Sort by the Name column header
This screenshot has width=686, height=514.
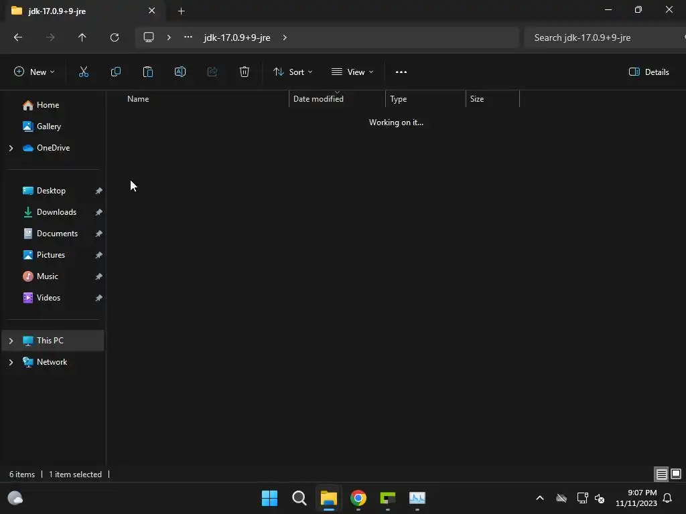coord(138,99)
